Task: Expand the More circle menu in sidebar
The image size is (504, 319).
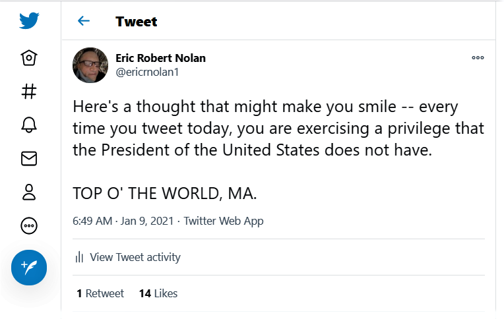Action: coord(29,226)
